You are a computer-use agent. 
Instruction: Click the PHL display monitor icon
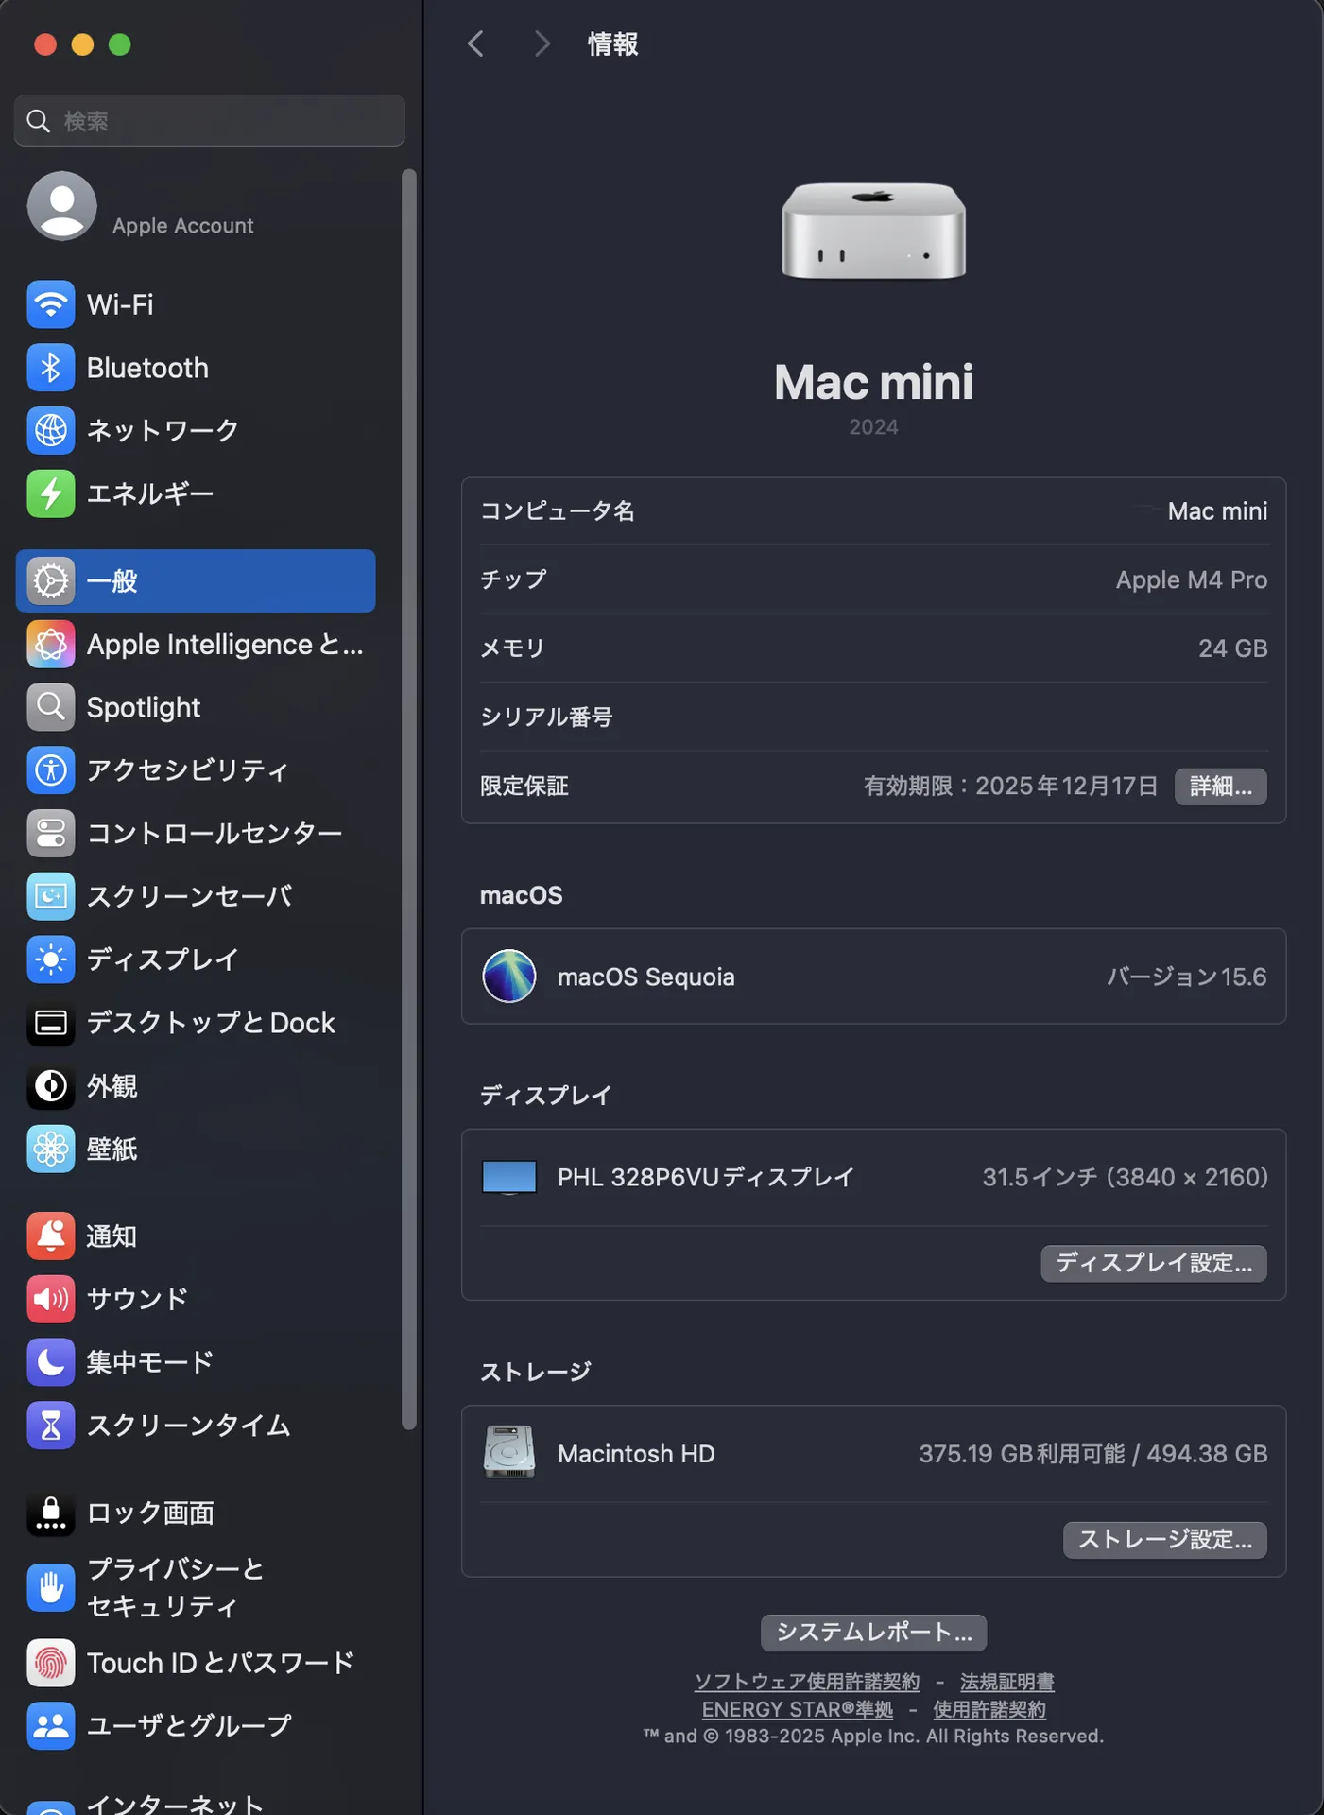tap(509, 1178)
